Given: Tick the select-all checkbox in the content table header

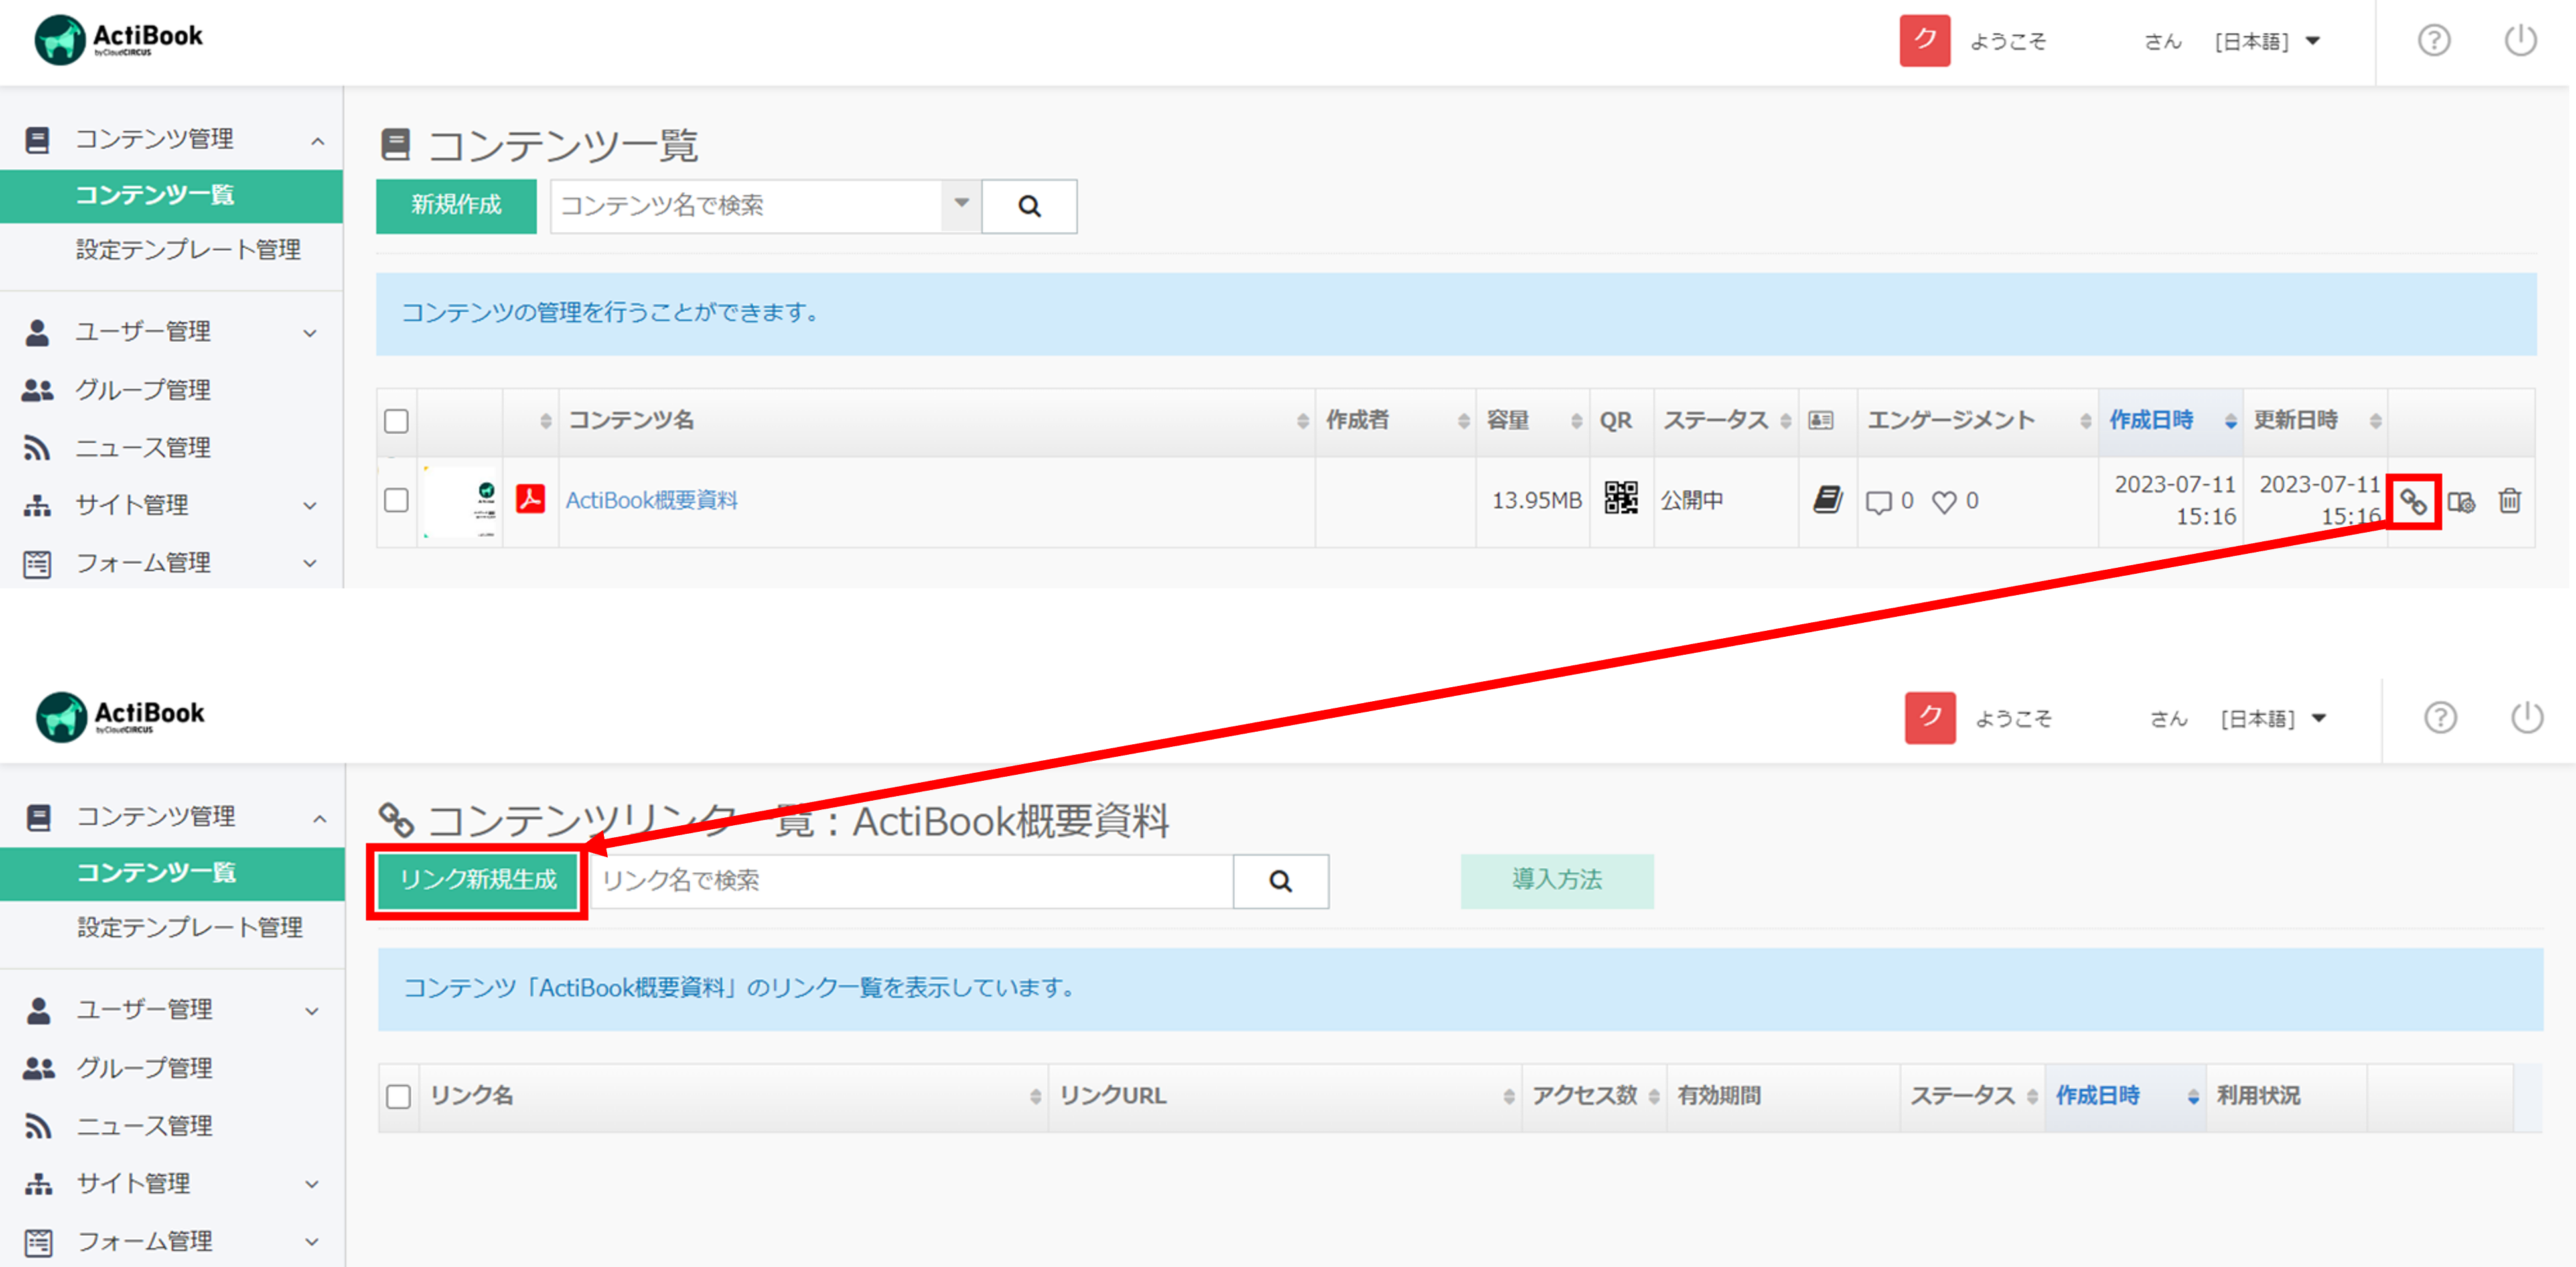Looking at the screenshot, I should [397, 421].
